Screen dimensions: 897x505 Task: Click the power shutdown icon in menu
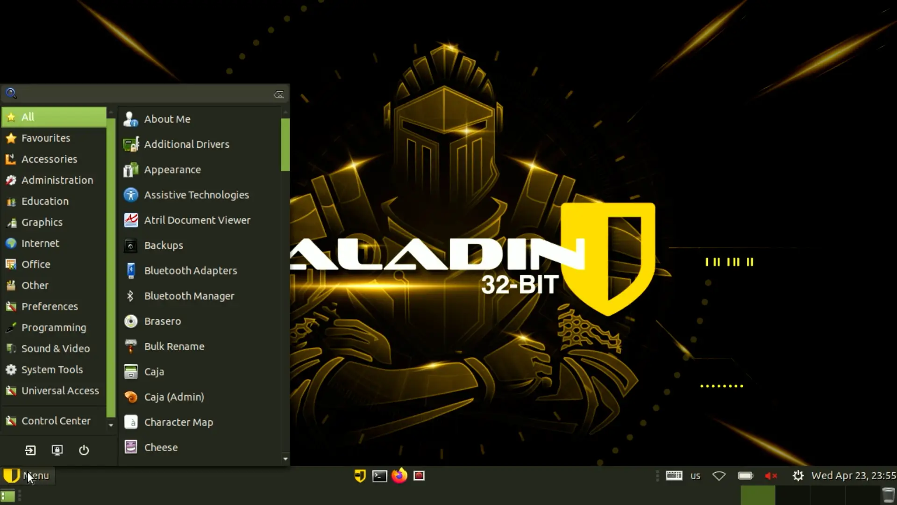tap(84, 450)
